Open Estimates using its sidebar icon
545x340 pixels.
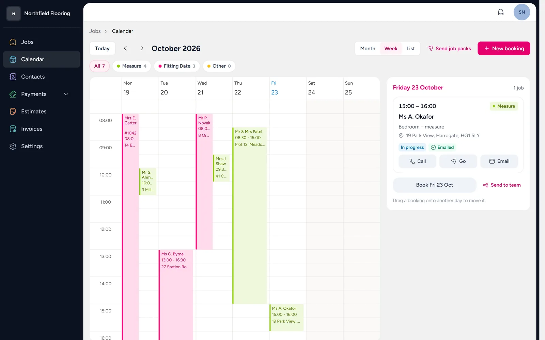tap(13, 111)
